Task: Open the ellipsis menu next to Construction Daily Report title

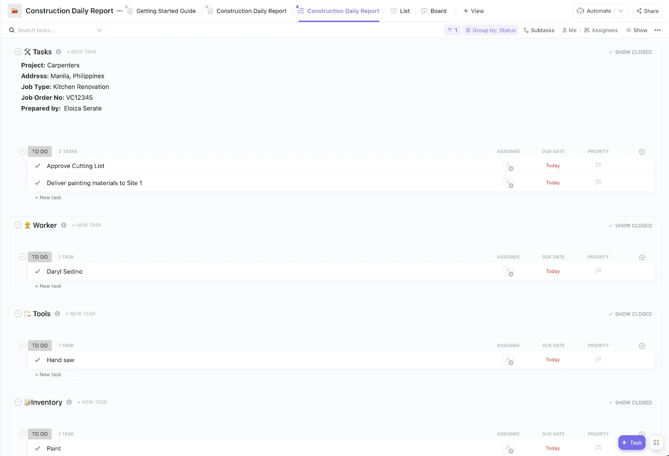Action: [x=120, y=11]
